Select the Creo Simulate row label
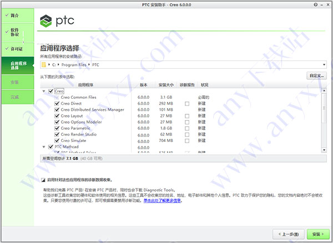Image resolution: width=333 pixels, height=243 pixels. 73,140
